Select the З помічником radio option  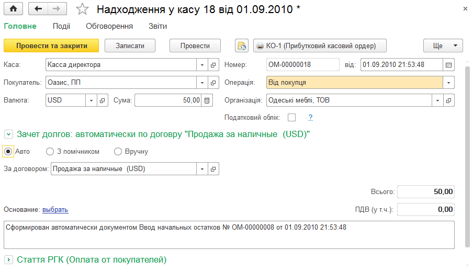pos(50,151)
